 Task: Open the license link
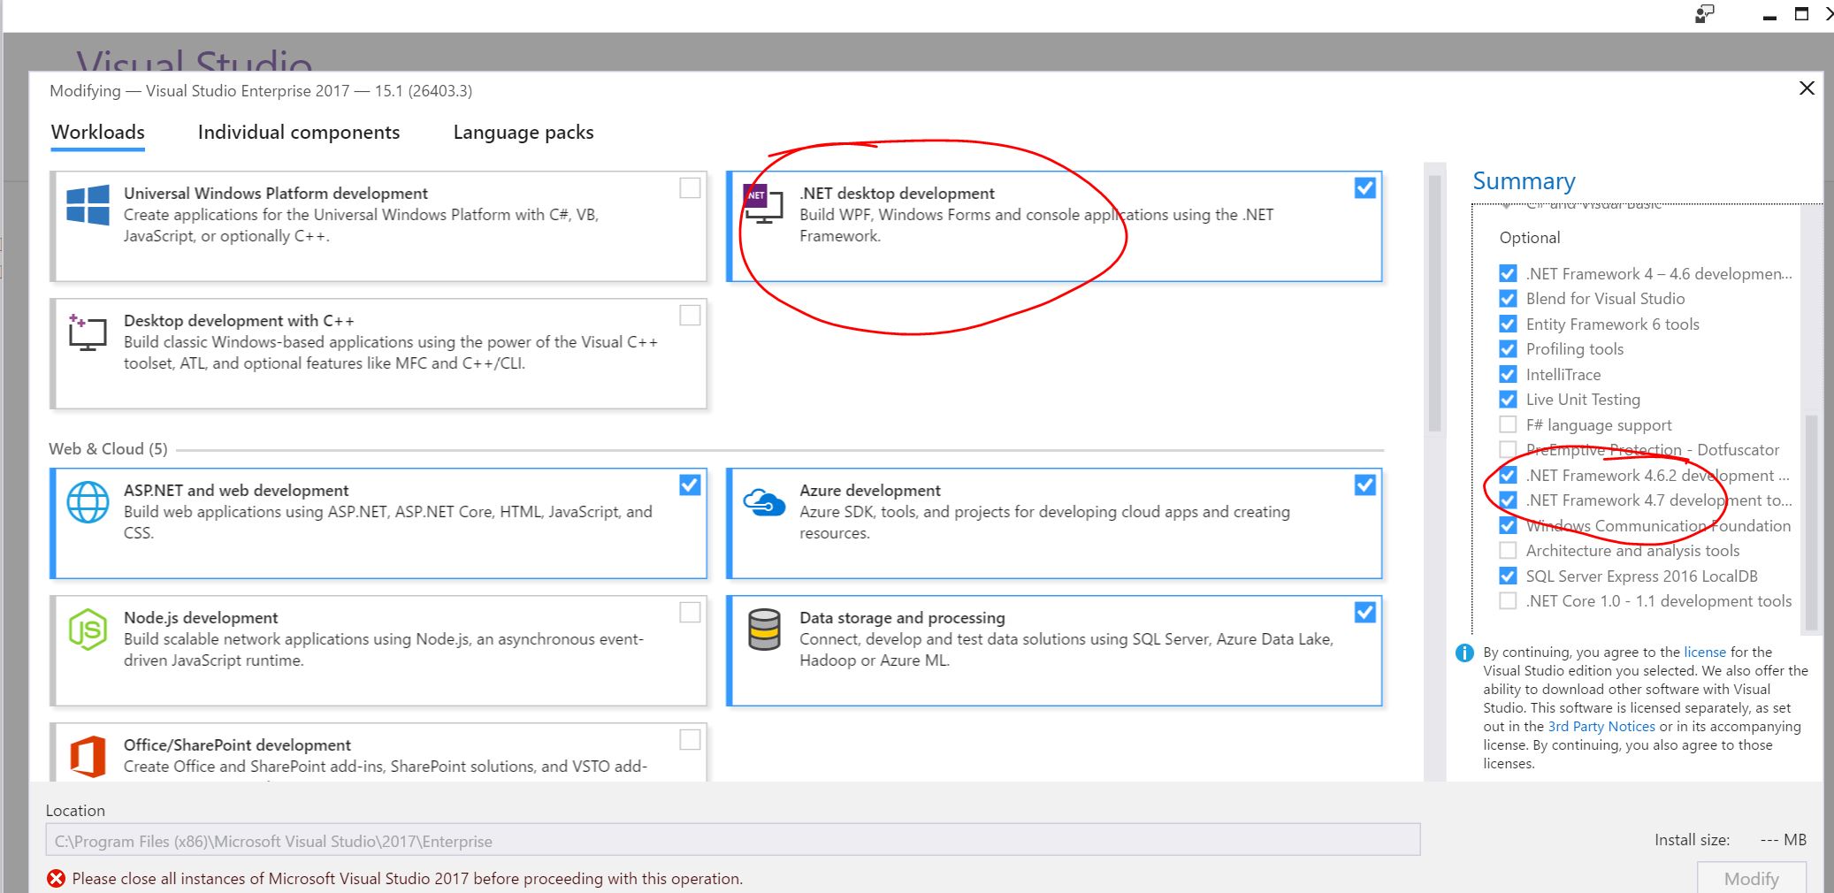click(1703, 653)
